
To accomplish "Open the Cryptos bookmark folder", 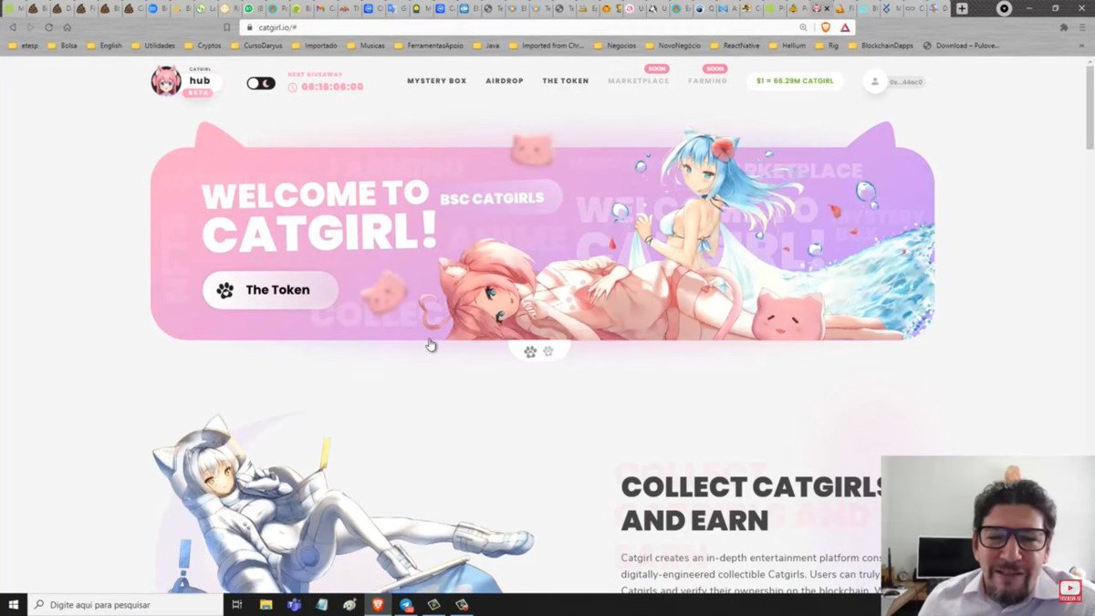I will 203,45.
